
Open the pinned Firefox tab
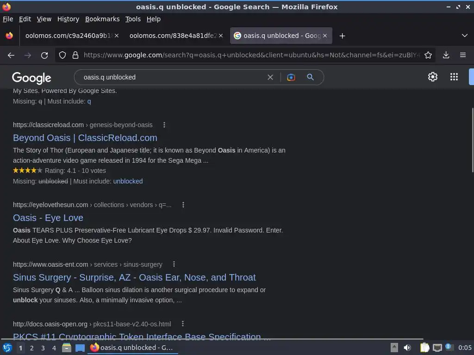coord(9,36)
